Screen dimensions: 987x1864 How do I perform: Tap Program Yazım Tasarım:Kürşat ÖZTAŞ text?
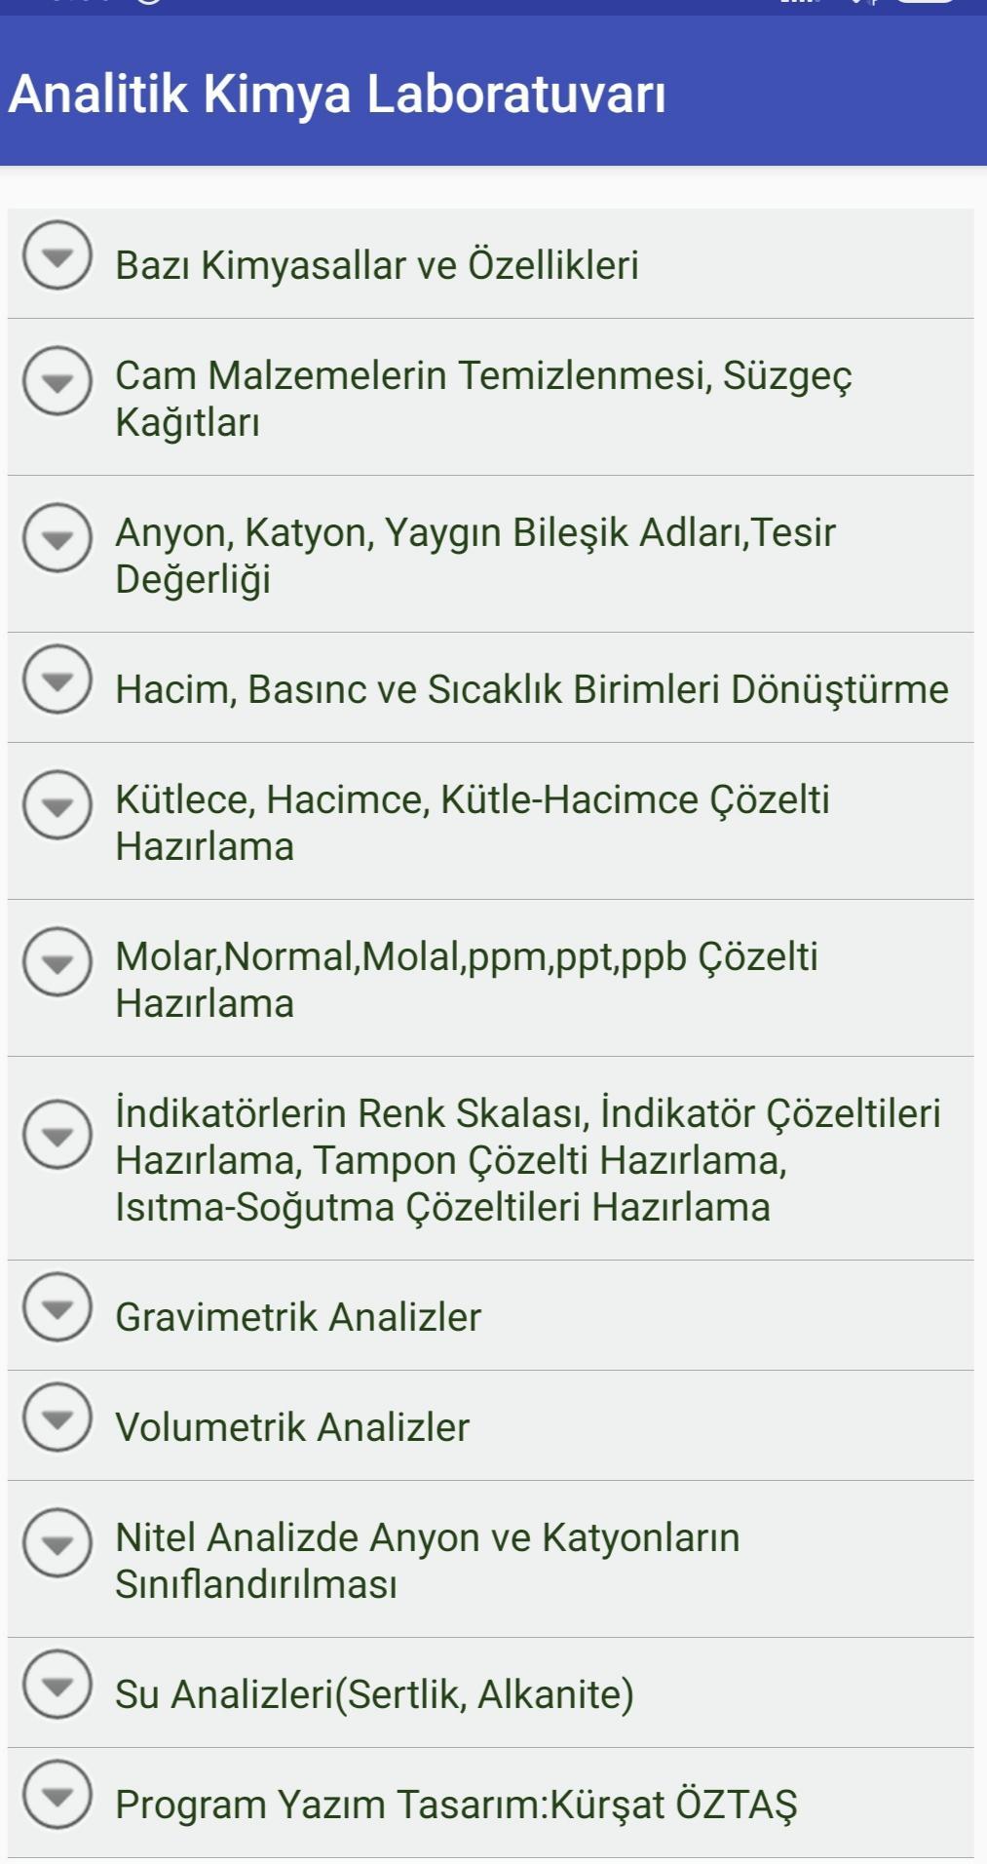point(456,1805)
